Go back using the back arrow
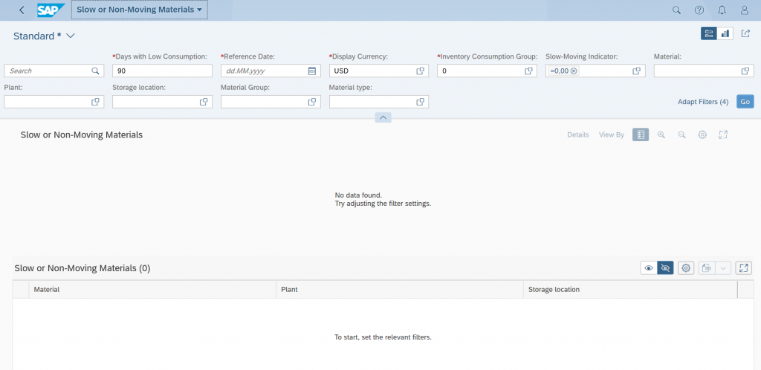Image resolution: width=761 pixels, height=370 pixels. (22, 10)
